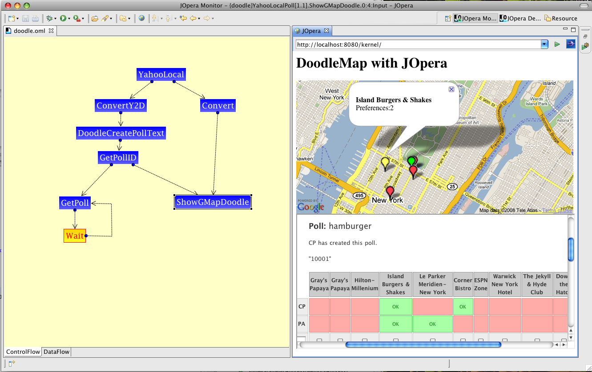Click the Print toolbar icon

(35, 18)
